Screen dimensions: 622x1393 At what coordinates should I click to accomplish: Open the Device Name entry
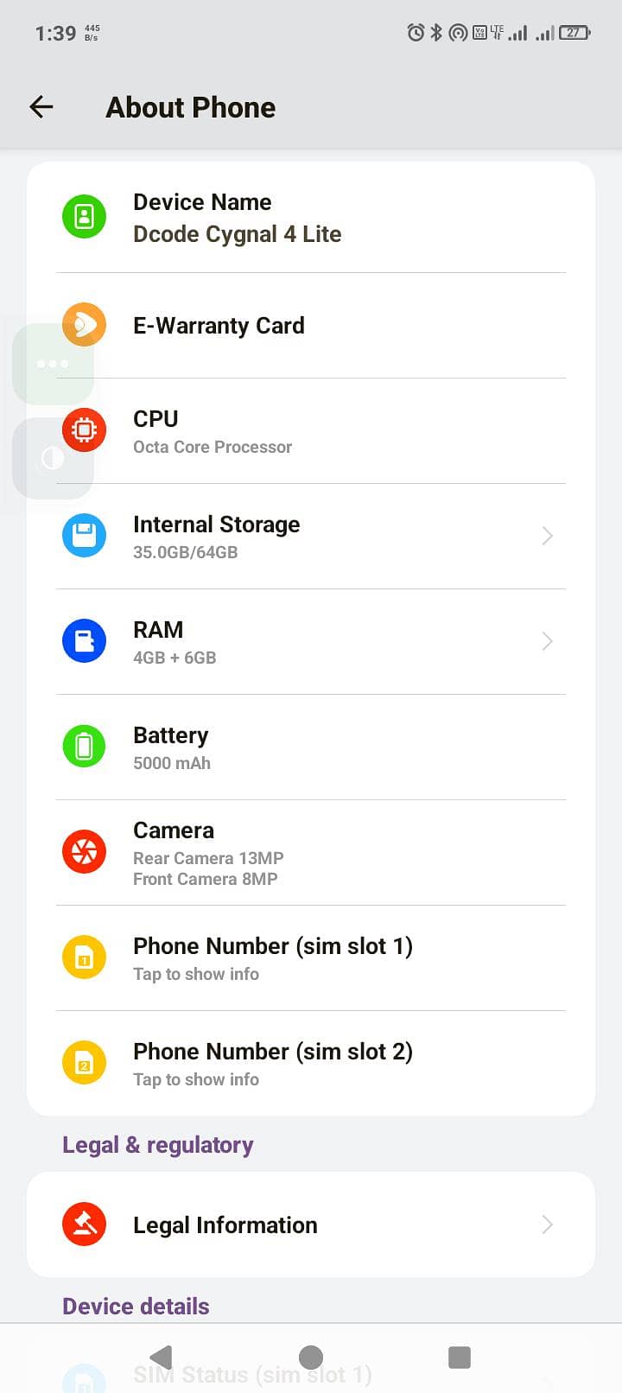click(x=237, y=218)
